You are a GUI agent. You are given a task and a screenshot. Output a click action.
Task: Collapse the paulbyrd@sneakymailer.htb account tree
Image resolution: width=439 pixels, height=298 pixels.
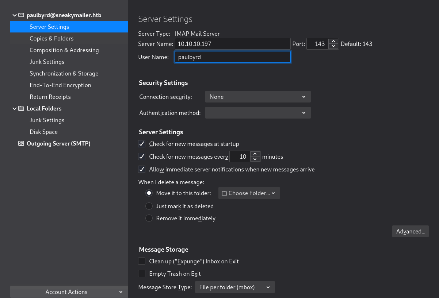coord(15,15)
